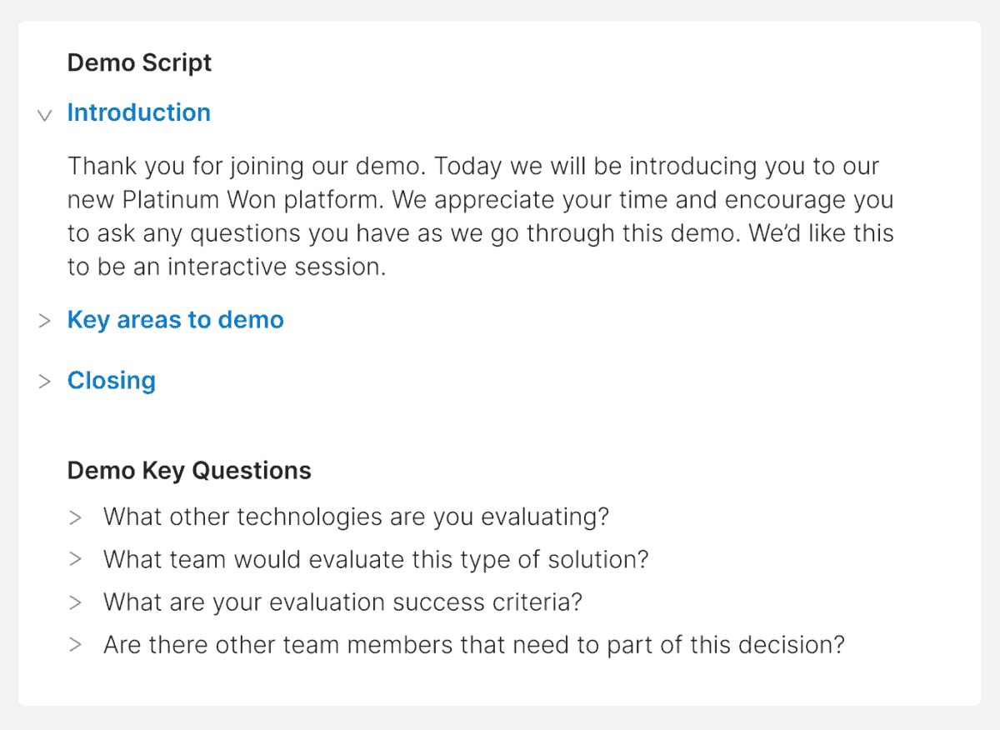Select the question about evaluating other technologies
1000x730 pixels.
(357, 517)
